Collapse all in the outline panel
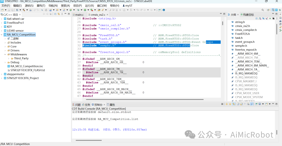The height and width of the screenshot is (146, 282). click(257, 18)
